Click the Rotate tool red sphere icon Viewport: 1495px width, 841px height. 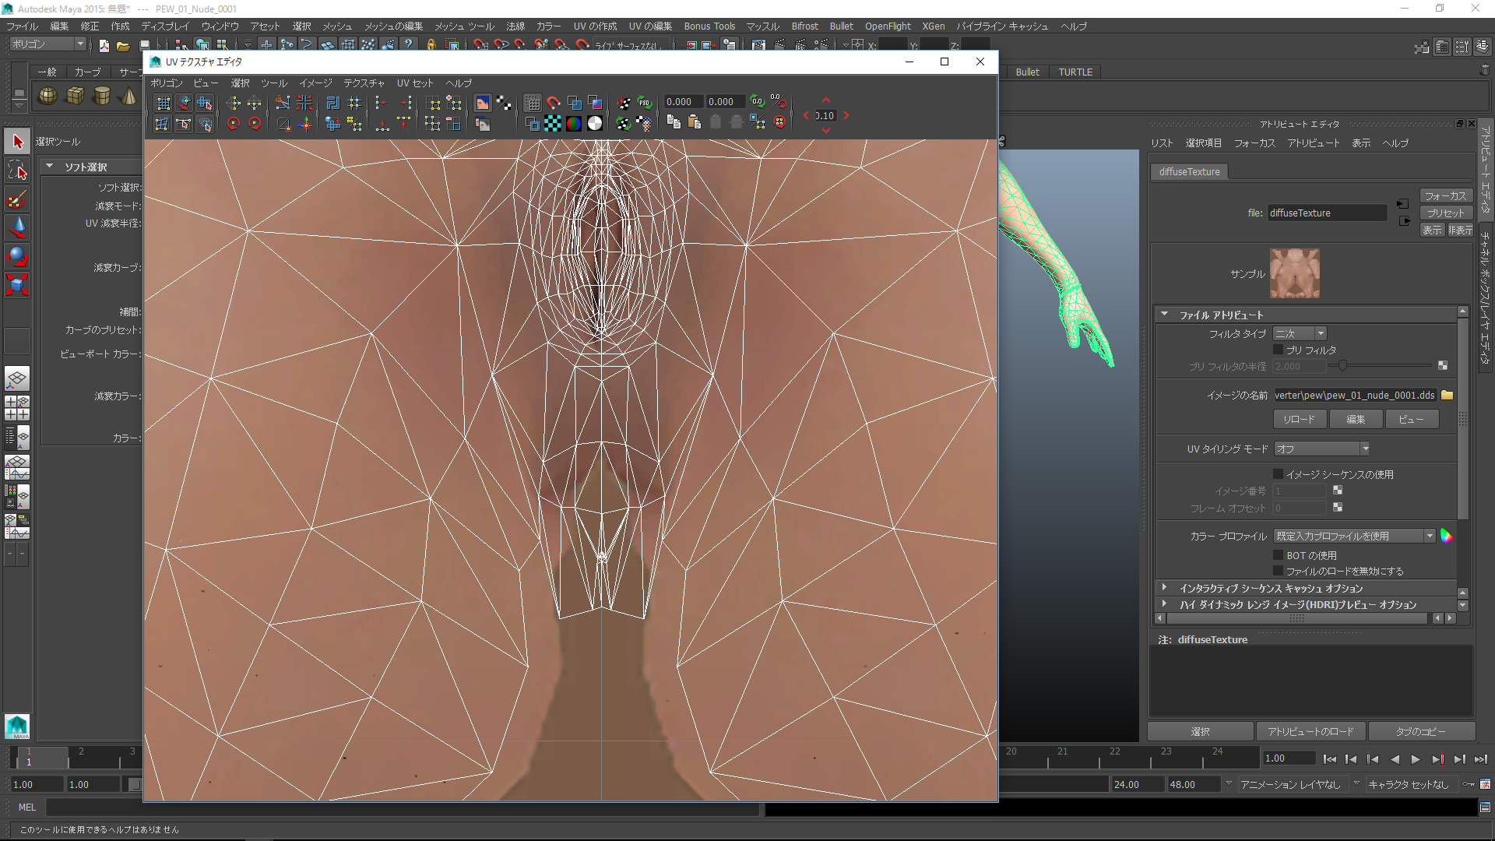(17, 256)
